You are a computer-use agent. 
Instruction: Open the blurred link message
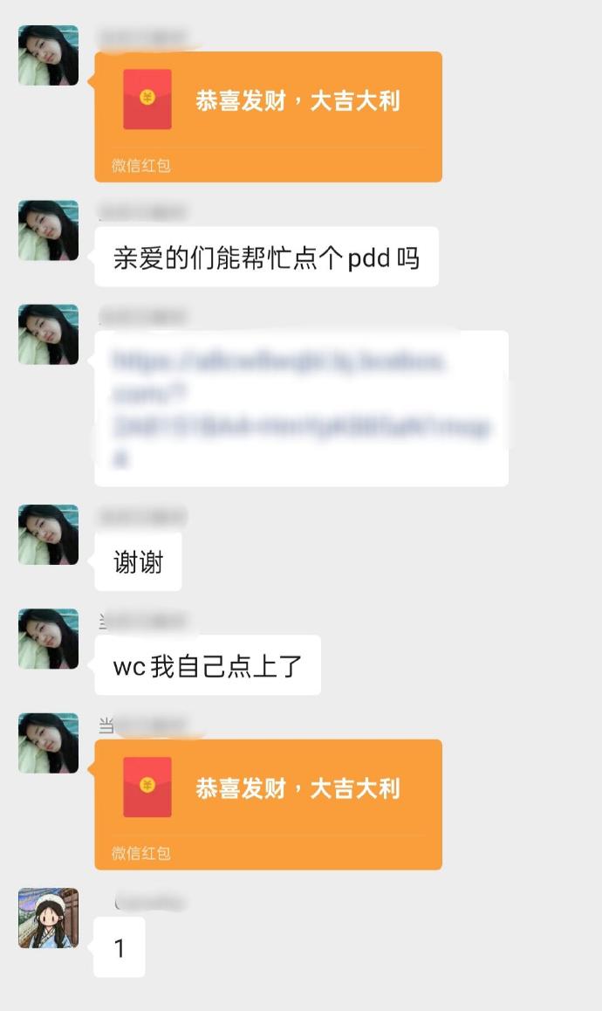pyautogui.click(x=302, y=408)
